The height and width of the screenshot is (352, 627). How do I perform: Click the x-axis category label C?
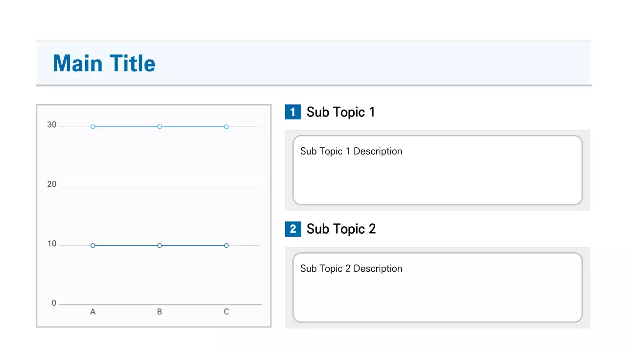(x=226, y=312)
